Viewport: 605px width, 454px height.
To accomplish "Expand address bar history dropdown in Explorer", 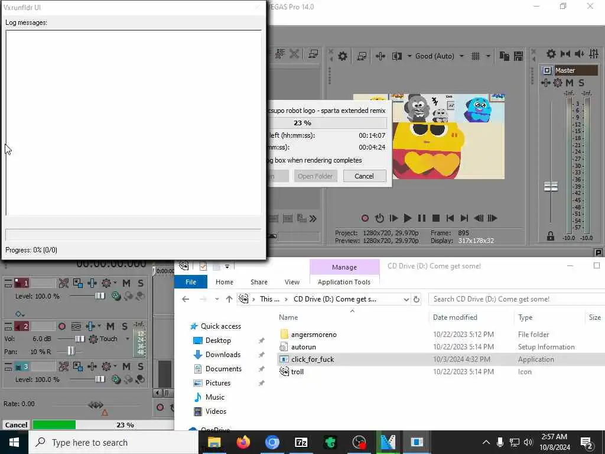I will (x=406, y=300).
